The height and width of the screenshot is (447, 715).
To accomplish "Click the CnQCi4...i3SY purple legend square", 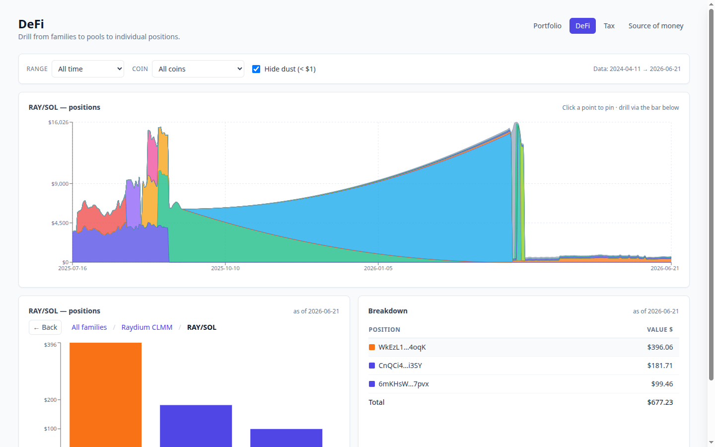I will pos(372,366).
